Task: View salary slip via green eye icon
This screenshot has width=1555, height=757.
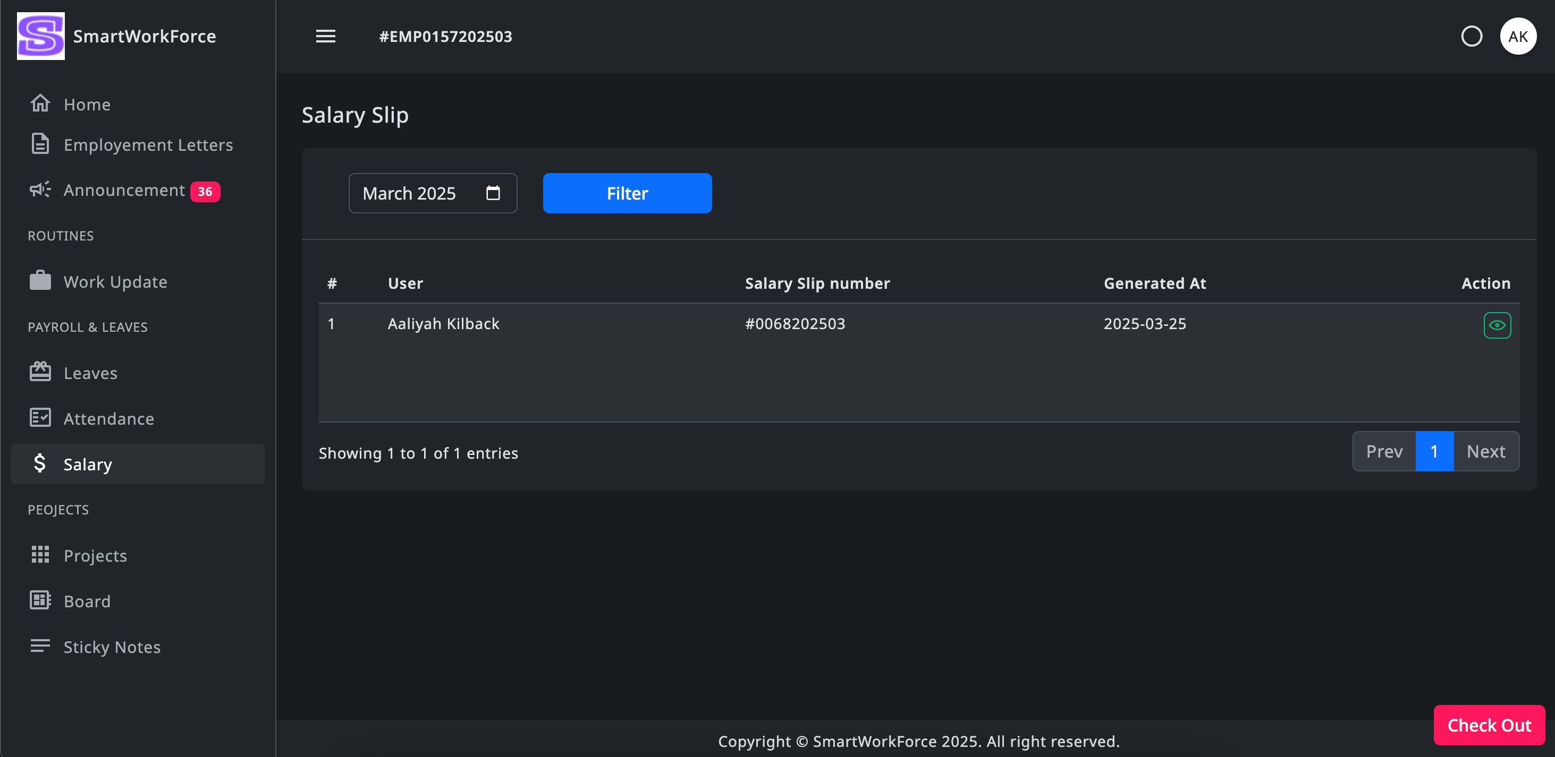Action: (x=1497, y=325)
